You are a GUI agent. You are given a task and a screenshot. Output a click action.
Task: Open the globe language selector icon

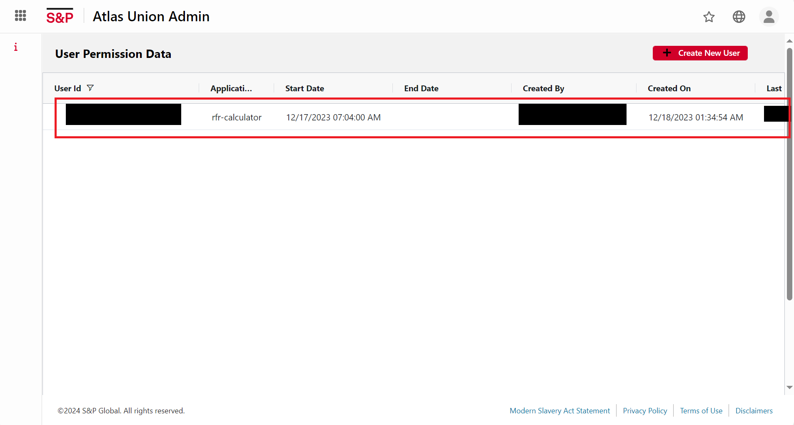(x=739, y=17)
